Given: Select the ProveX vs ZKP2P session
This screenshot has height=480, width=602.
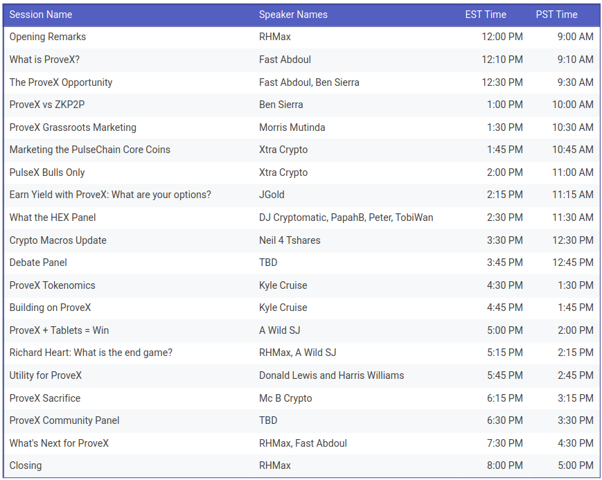Looking at the screenshot, I should pos(47,105).
